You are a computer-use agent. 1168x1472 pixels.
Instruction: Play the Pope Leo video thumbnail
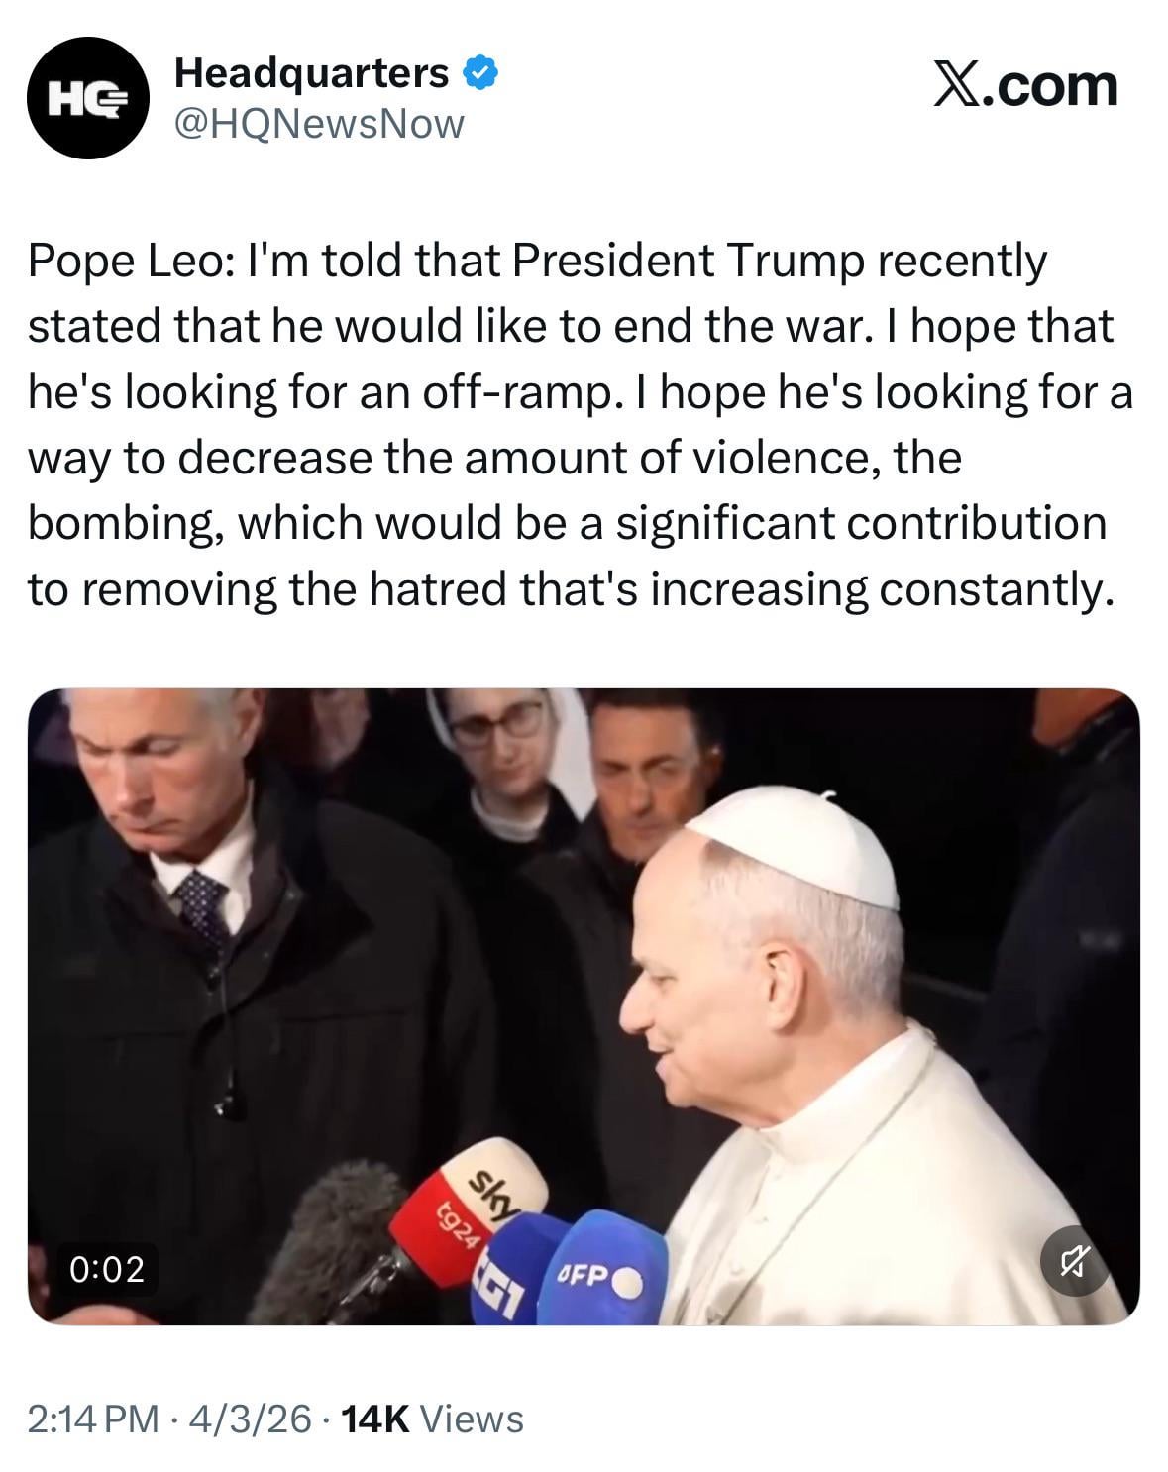(584, 1005)
